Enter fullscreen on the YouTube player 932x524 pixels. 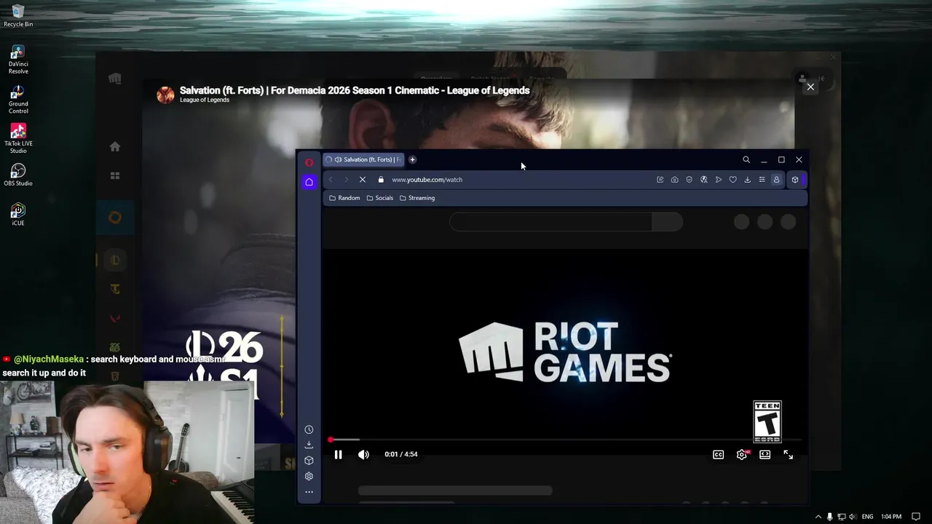(x=788, y=454)
